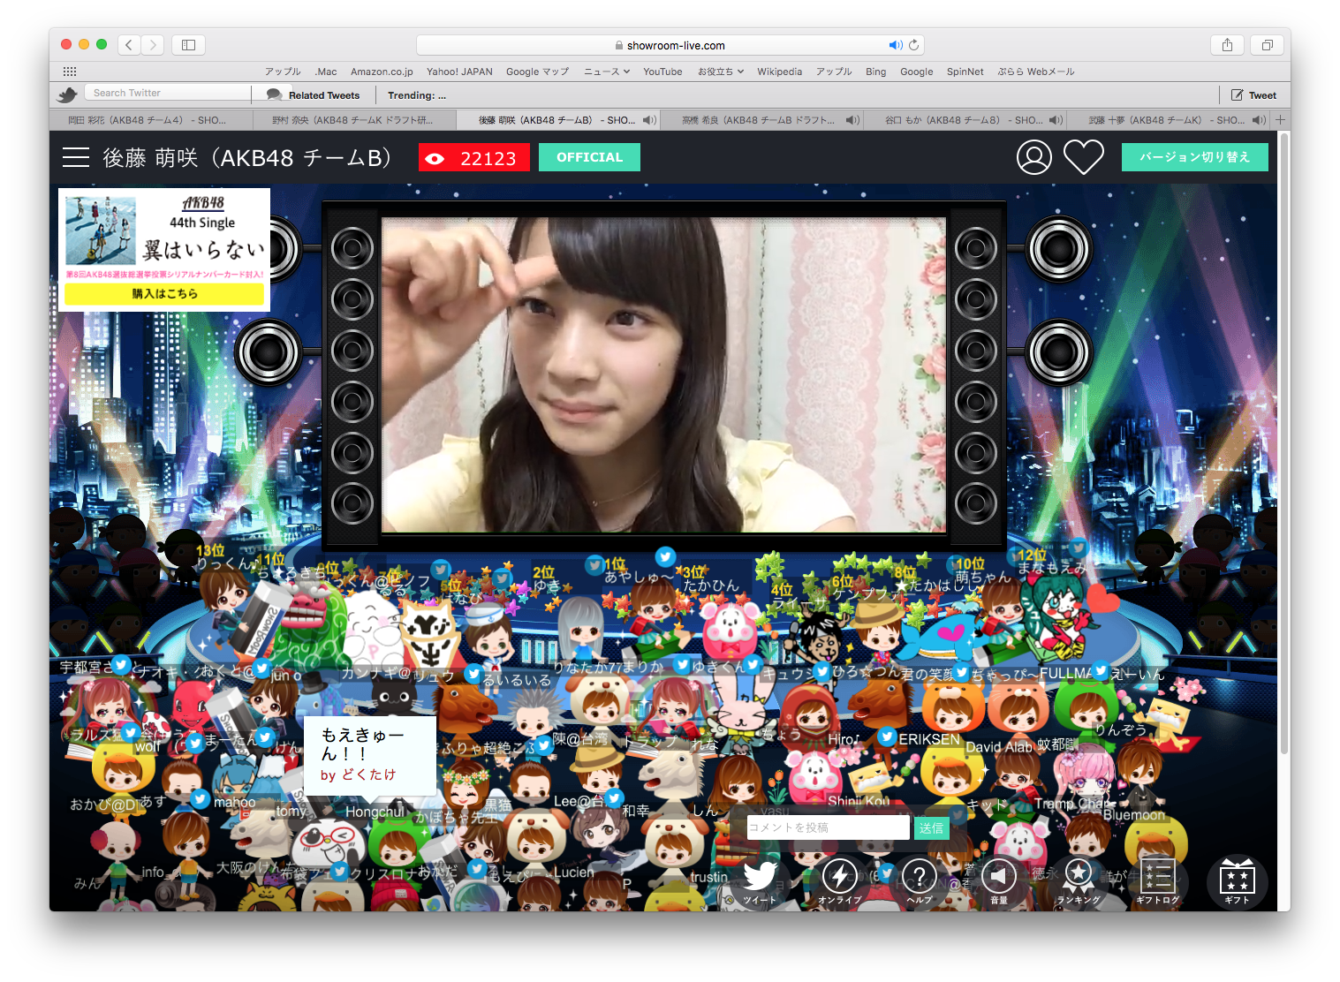Mute audio via address bar speaker icon
This screenshot has width=1340, height=982.
(896, 45)
